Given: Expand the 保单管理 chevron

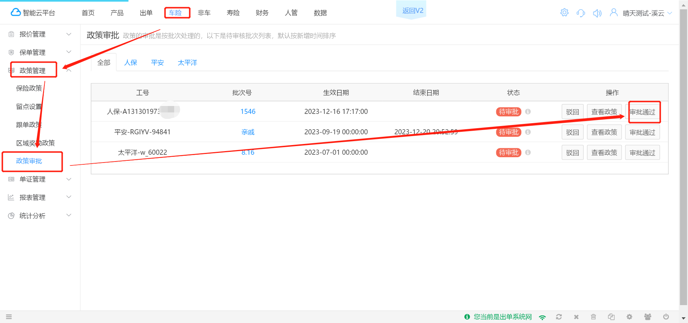Looking at the screenshot, I should [x=69, y=52].
